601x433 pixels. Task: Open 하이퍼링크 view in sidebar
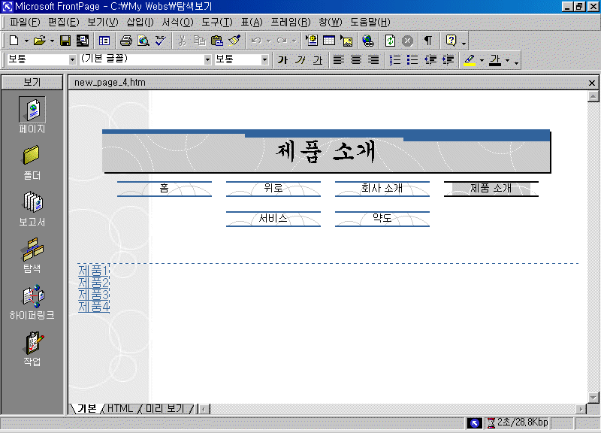coord(32,302)
